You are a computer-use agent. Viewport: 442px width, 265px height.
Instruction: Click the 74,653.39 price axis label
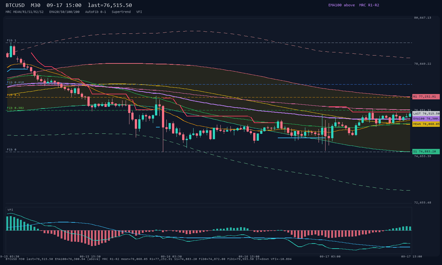pos(422,156)
